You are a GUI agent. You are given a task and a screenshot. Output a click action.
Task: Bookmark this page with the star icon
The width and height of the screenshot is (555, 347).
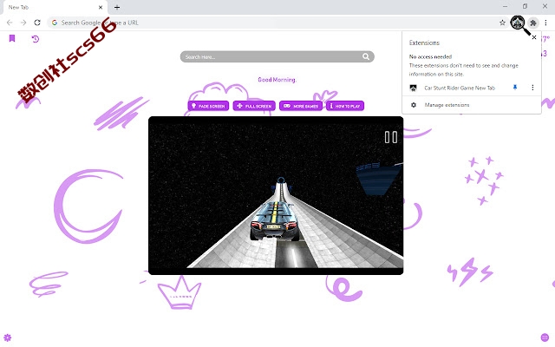click(502, 23)
